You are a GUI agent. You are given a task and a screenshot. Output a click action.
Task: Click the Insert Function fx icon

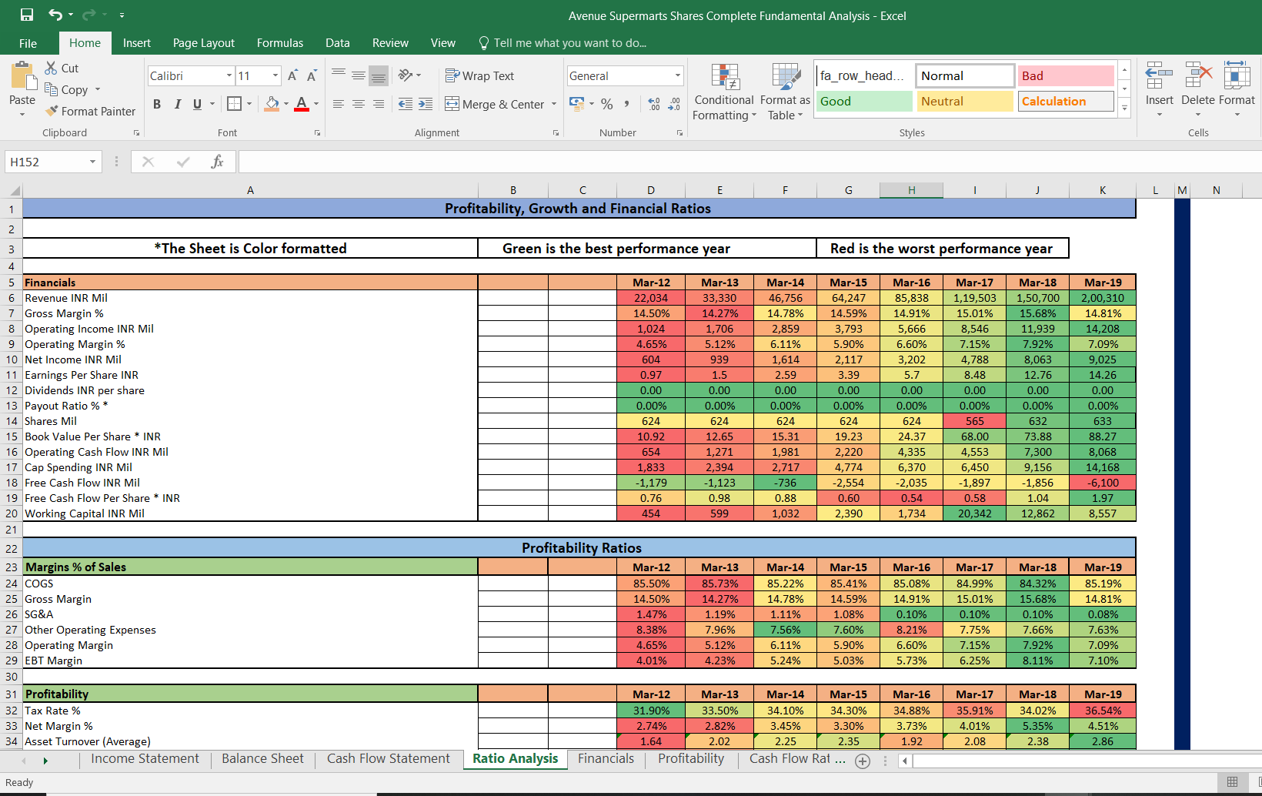pos(217,162)
